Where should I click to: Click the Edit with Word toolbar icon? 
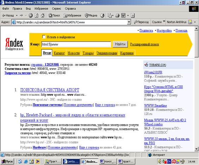pos(123,16)
